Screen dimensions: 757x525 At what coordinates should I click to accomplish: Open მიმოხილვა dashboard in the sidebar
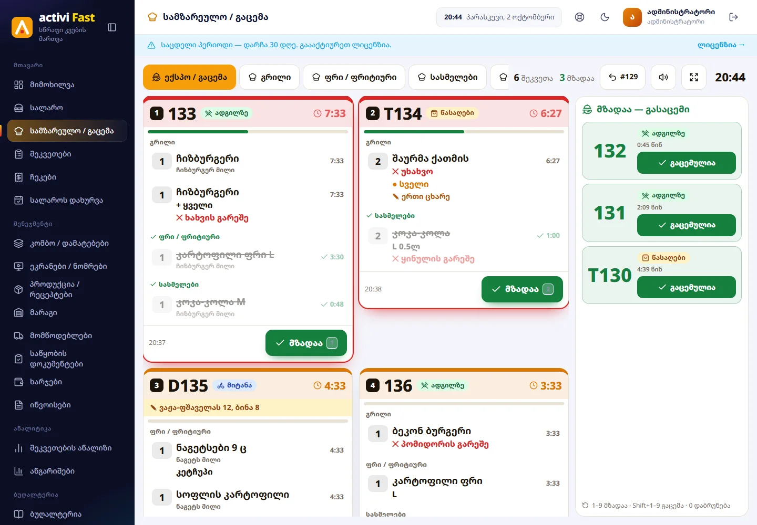click(67, 85)
